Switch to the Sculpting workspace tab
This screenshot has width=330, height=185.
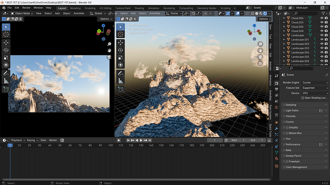tap(90, 8)
